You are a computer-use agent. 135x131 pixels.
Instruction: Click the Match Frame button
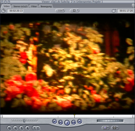[x=9, y=128]
